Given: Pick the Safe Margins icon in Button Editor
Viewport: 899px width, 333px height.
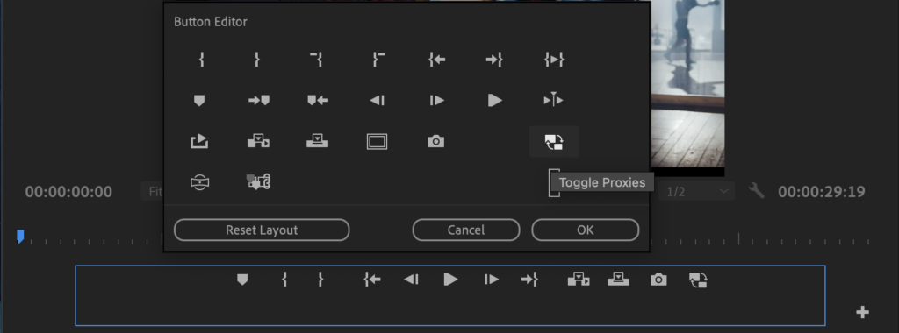Looking at the screenshot, I should coord(377,141).
